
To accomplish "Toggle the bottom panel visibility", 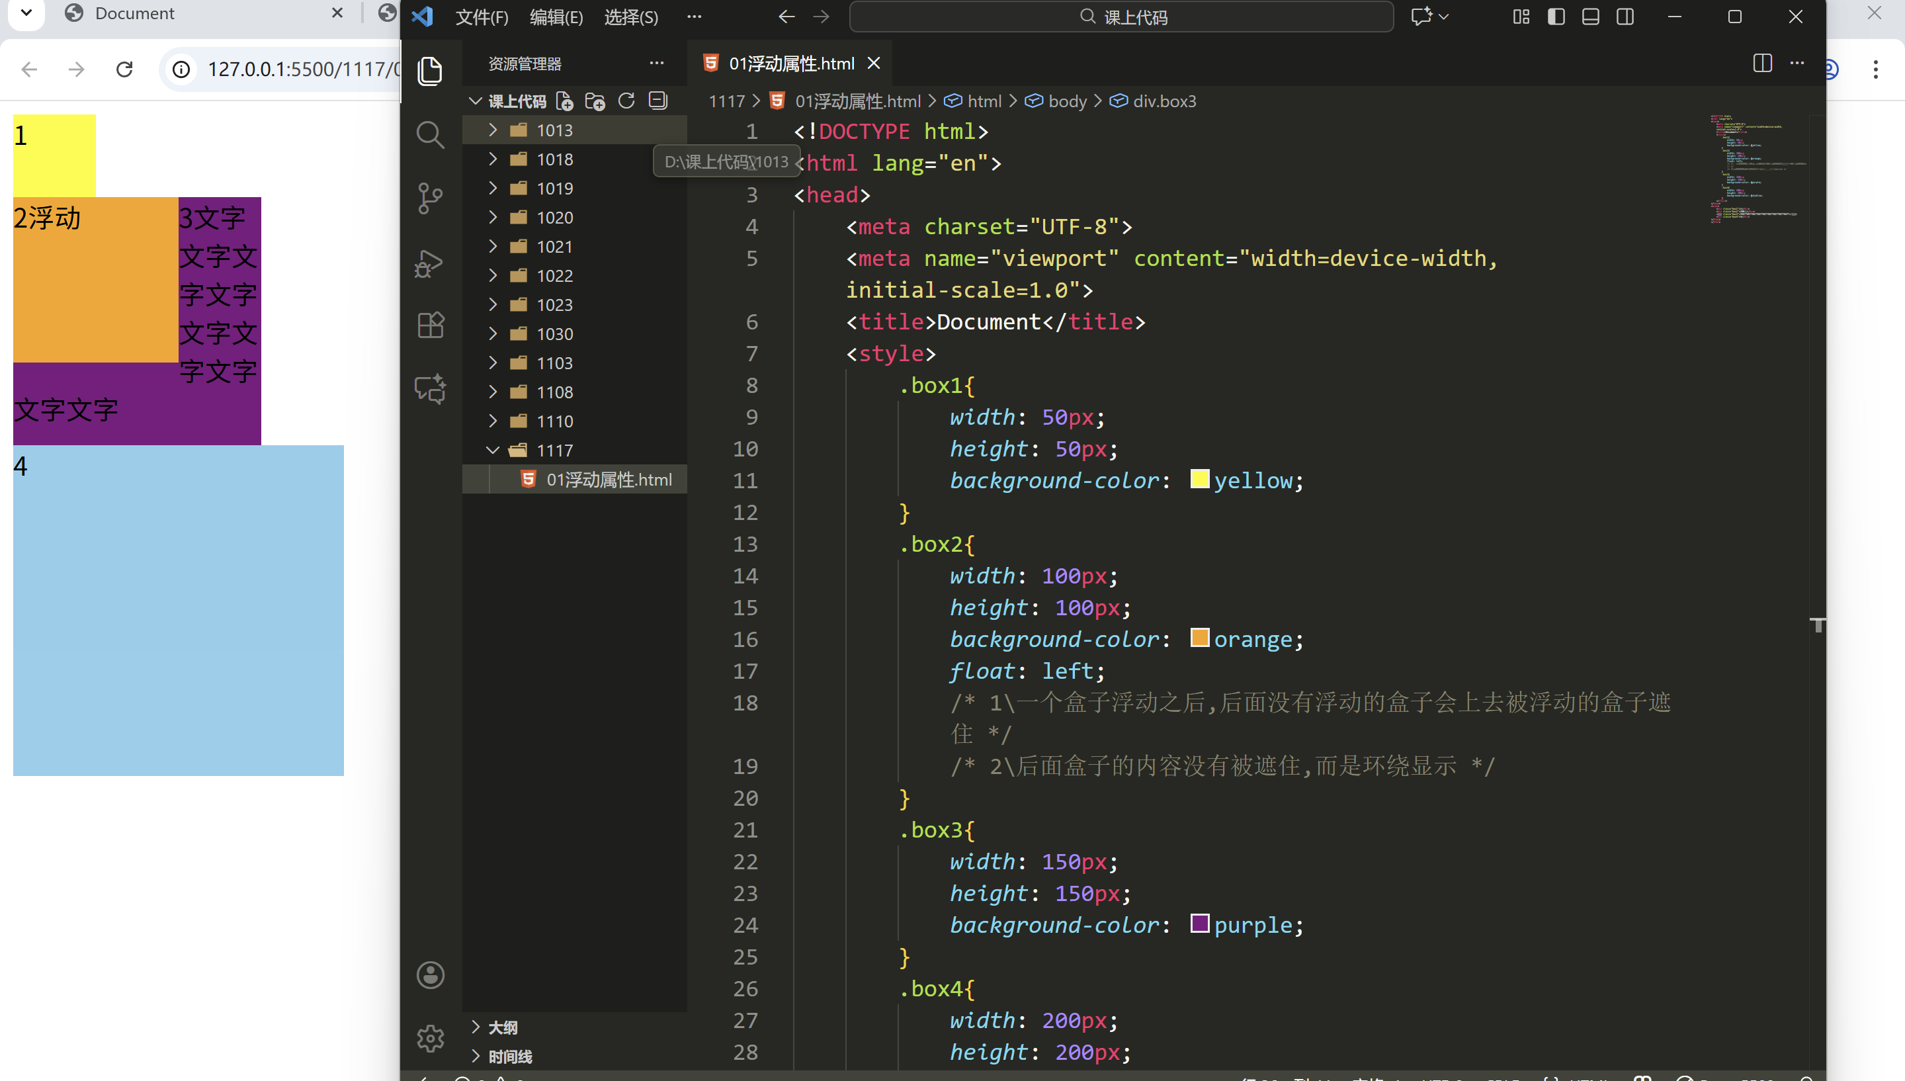I will point(1590,17).
